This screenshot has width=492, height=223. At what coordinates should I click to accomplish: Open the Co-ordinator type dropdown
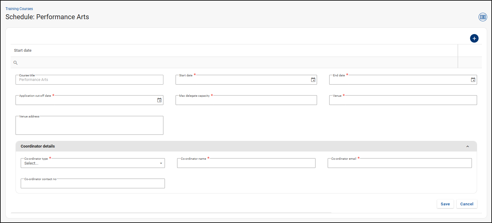93,163
